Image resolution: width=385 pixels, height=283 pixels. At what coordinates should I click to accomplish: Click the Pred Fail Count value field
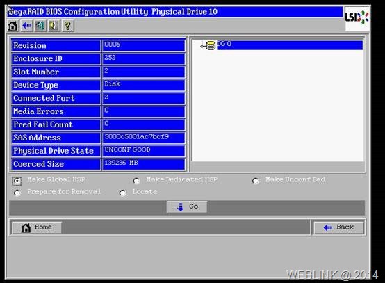144,124
